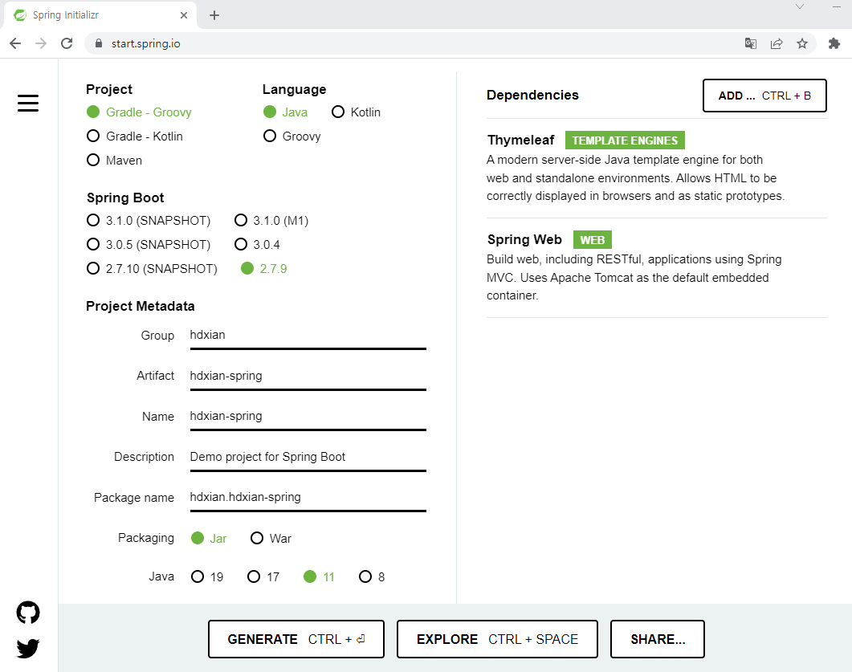Click the tab search chevron
The height and width of the screenshot is (672, 852).
(799, 6)
